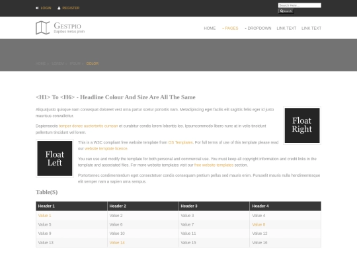Select the Value 12 table cell
The width and height of the screenshot is (357, 268).
point(286,234)
